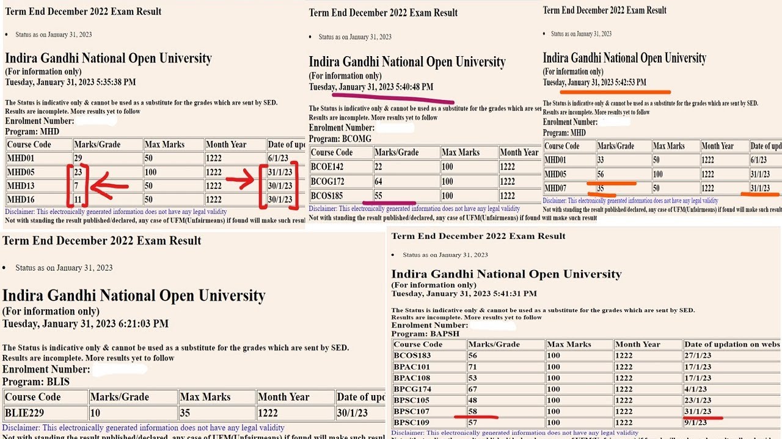This screenshot has height=439, width=782.
Task: Click course code BPAC108
Action: 412,378
